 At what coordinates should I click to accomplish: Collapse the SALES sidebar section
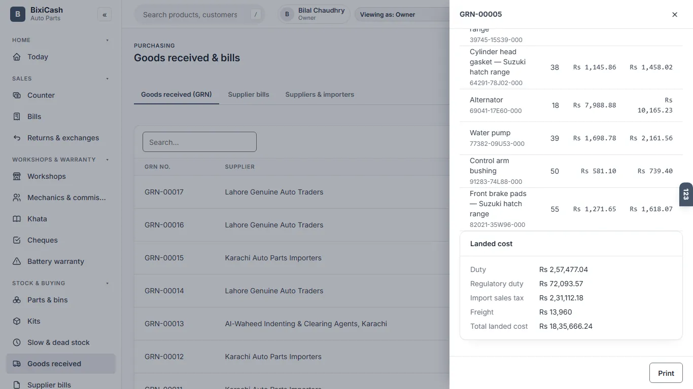(x=107, y=79)
